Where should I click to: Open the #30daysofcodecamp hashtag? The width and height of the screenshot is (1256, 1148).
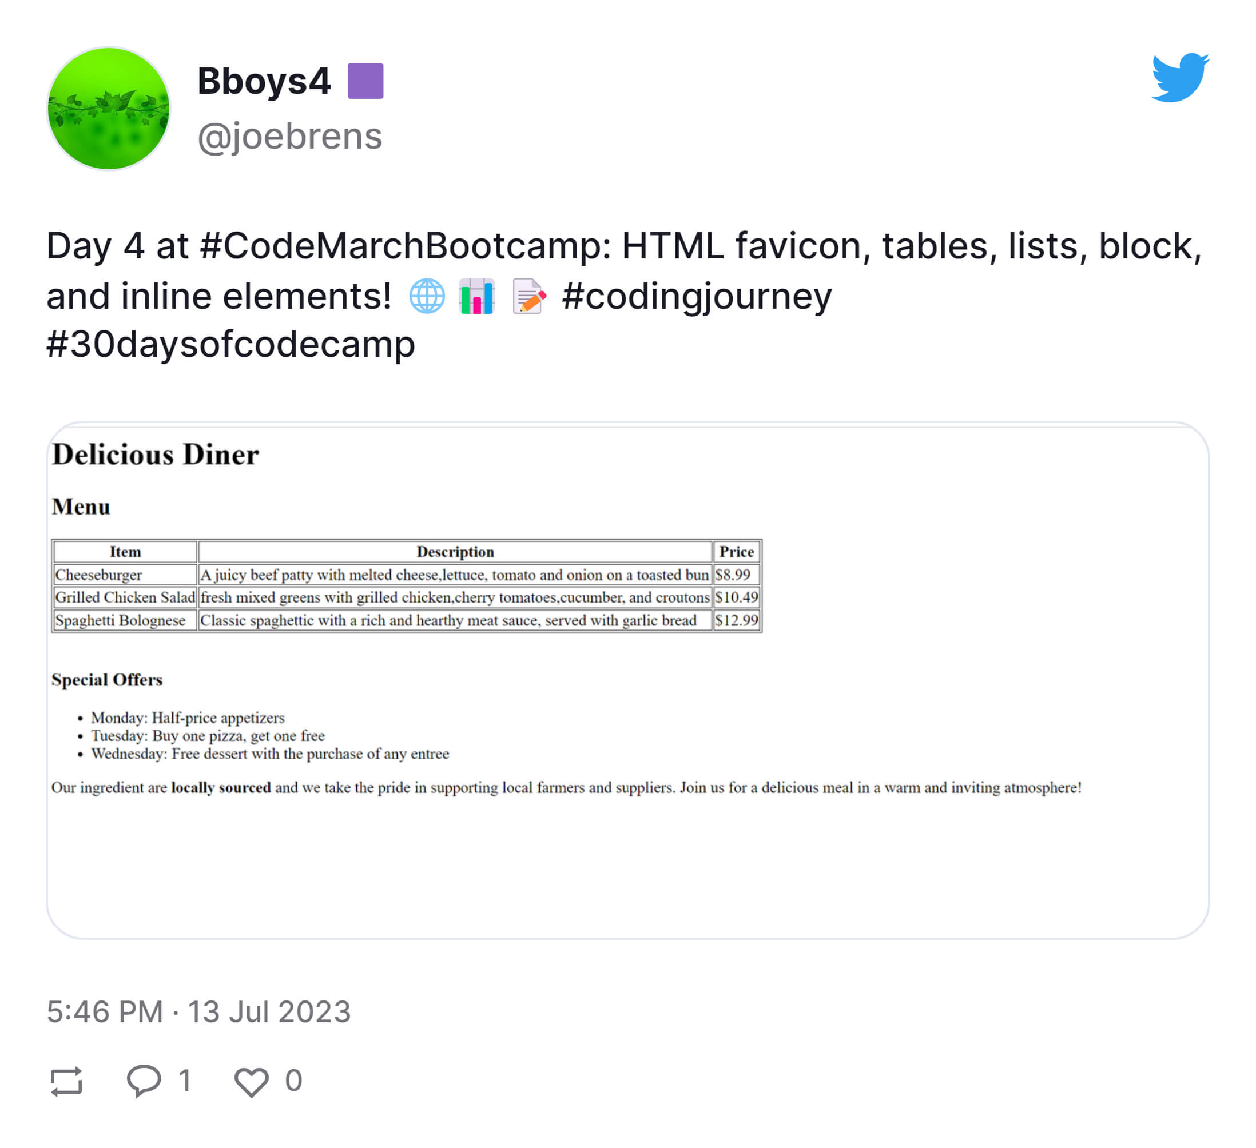tap(230, 345)
